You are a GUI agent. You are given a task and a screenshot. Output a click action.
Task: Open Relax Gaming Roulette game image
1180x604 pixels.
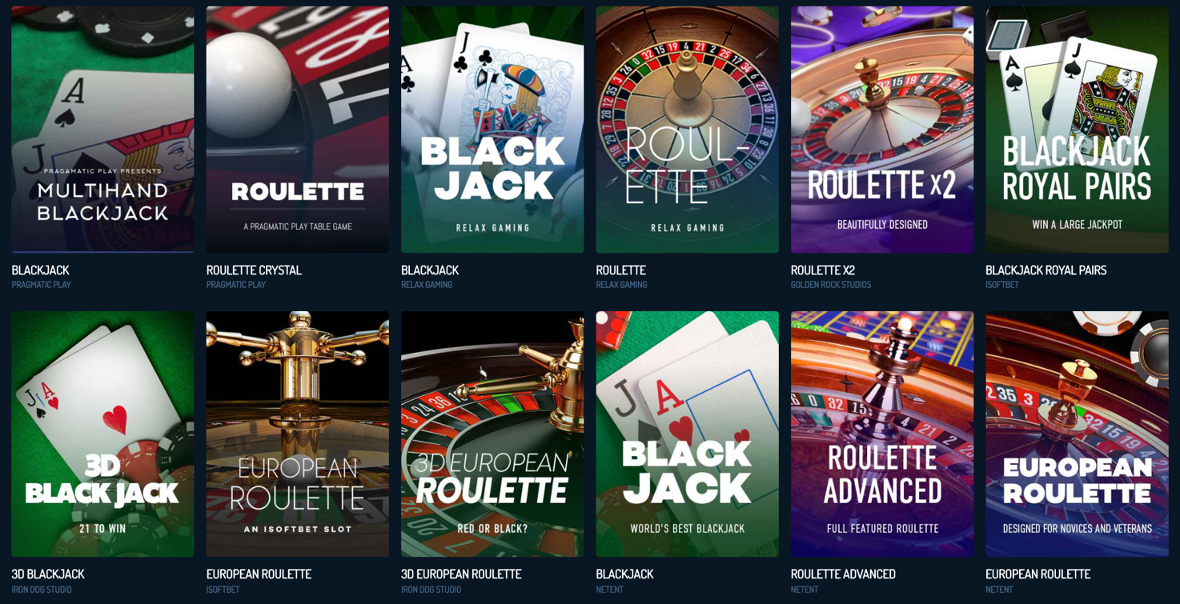pos(688,130)
